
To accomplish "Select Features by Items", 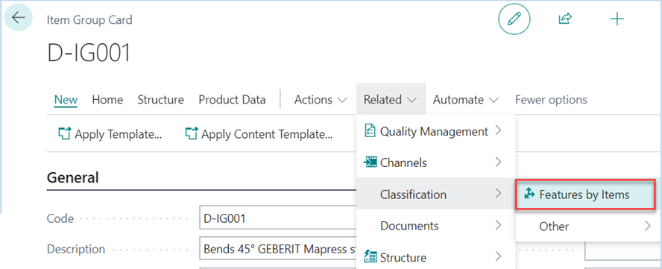I will coord(584,194).
